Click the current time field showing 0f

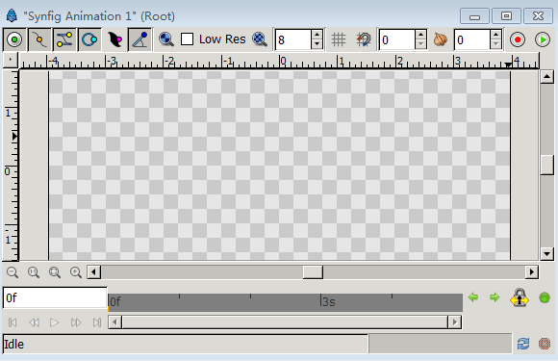pyautogui.click(x=55, y=297)
